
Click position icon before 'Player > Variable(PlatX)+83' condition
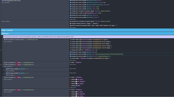coord(5,90)
